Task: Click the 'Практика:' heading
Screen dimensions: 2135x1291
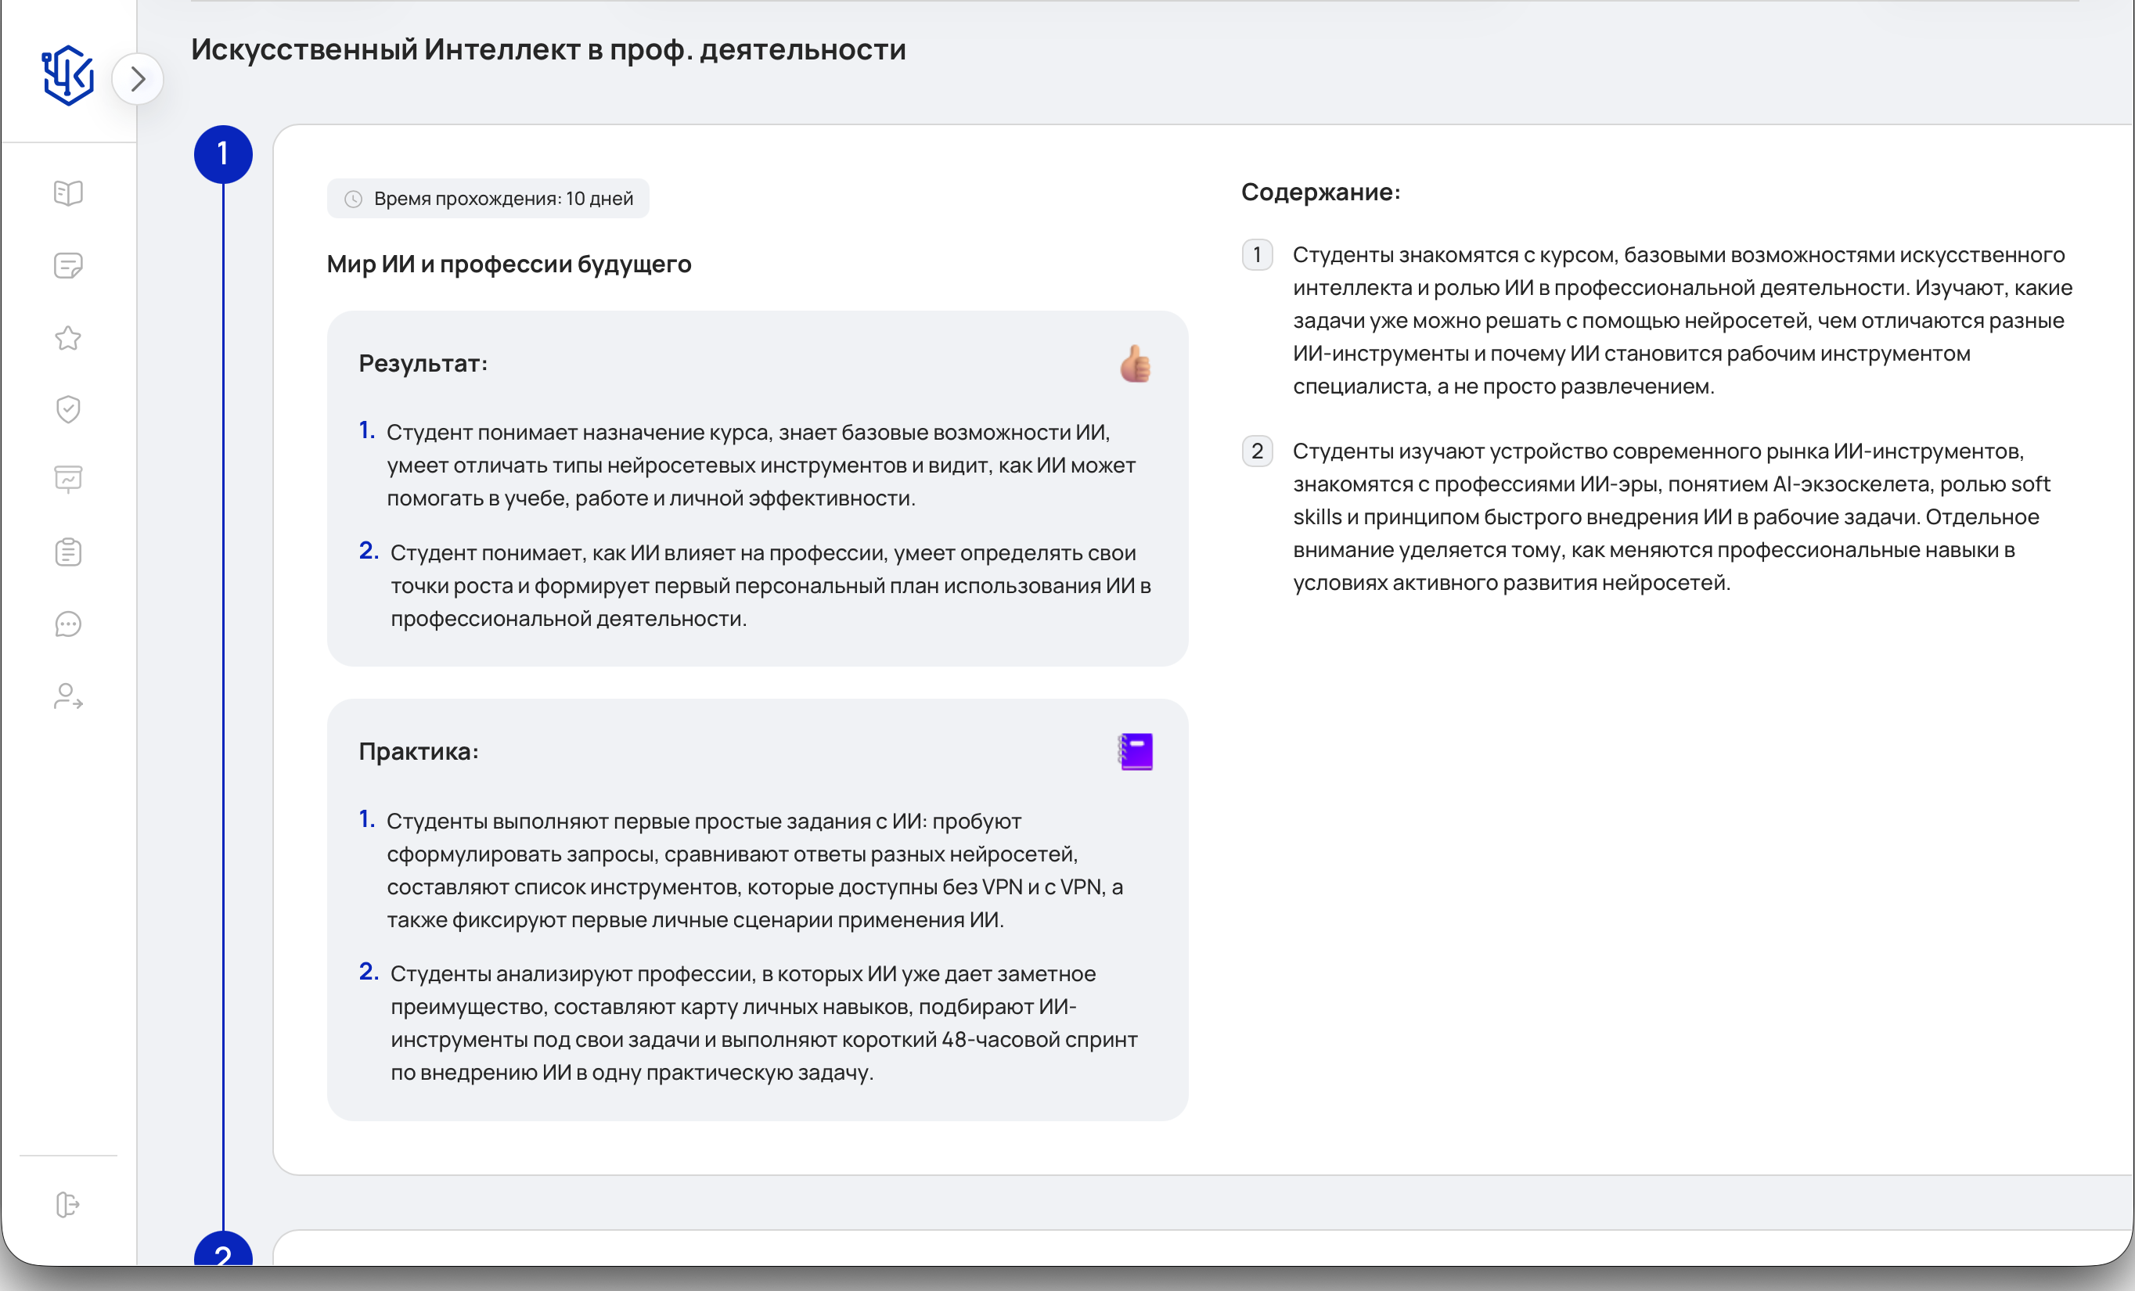Action: click(x=419, y=751)
